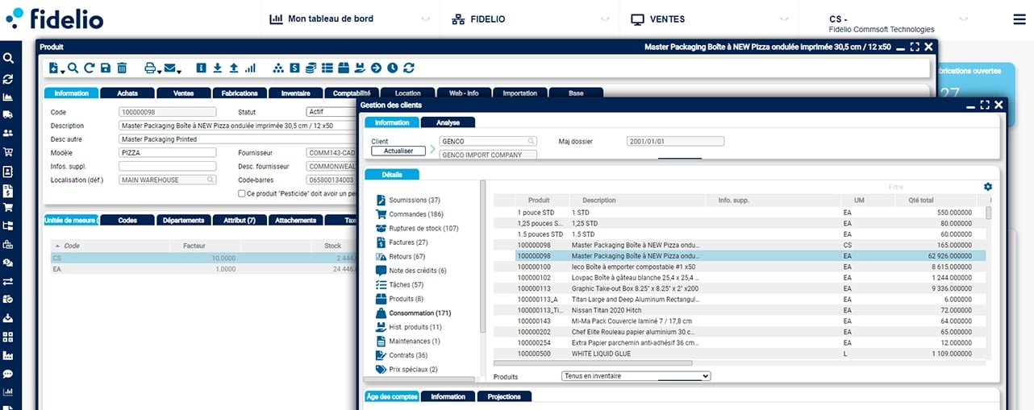Expand the envelope dropdown arrow in toolbar
This screenshot has width=1034, height=410.
coord(178,72)
